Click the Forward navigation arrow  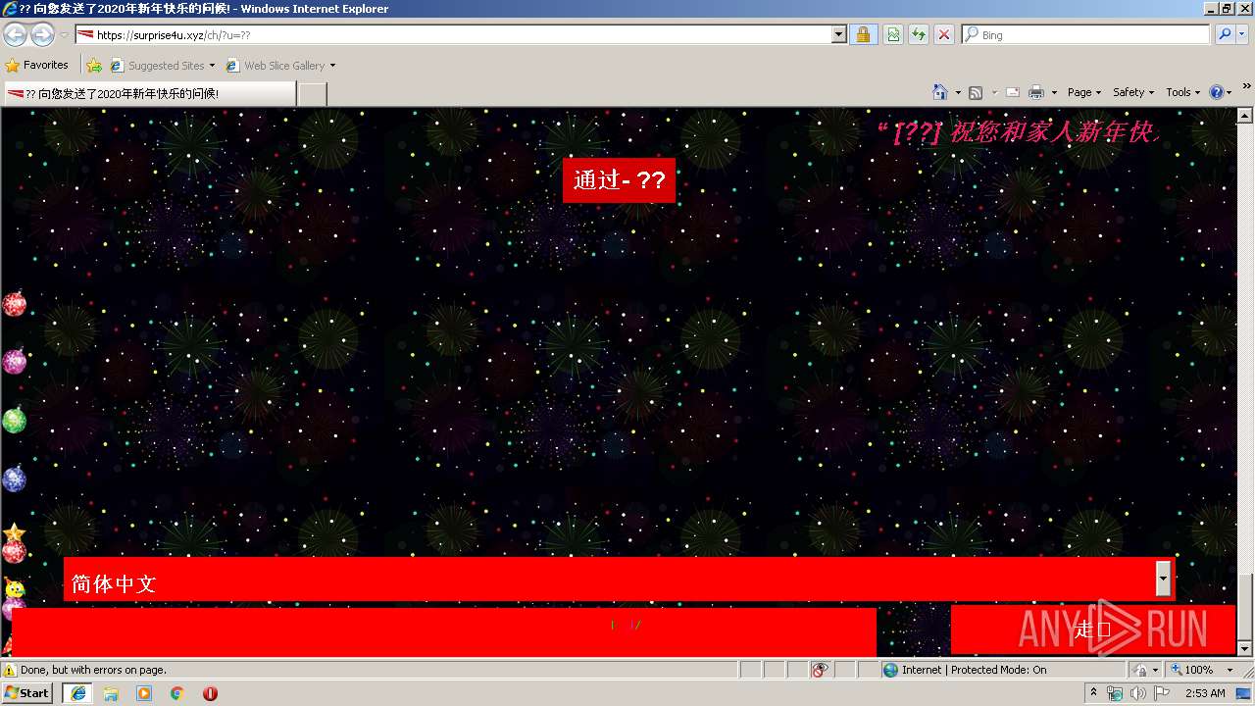[42, 35]
